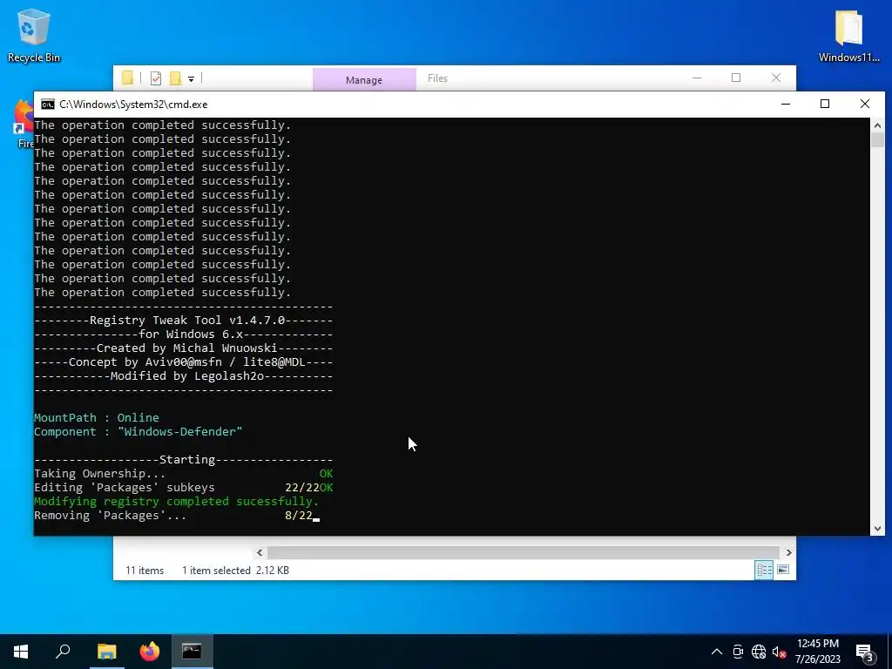
Task: Open the notification center
Action: (864, 652)
